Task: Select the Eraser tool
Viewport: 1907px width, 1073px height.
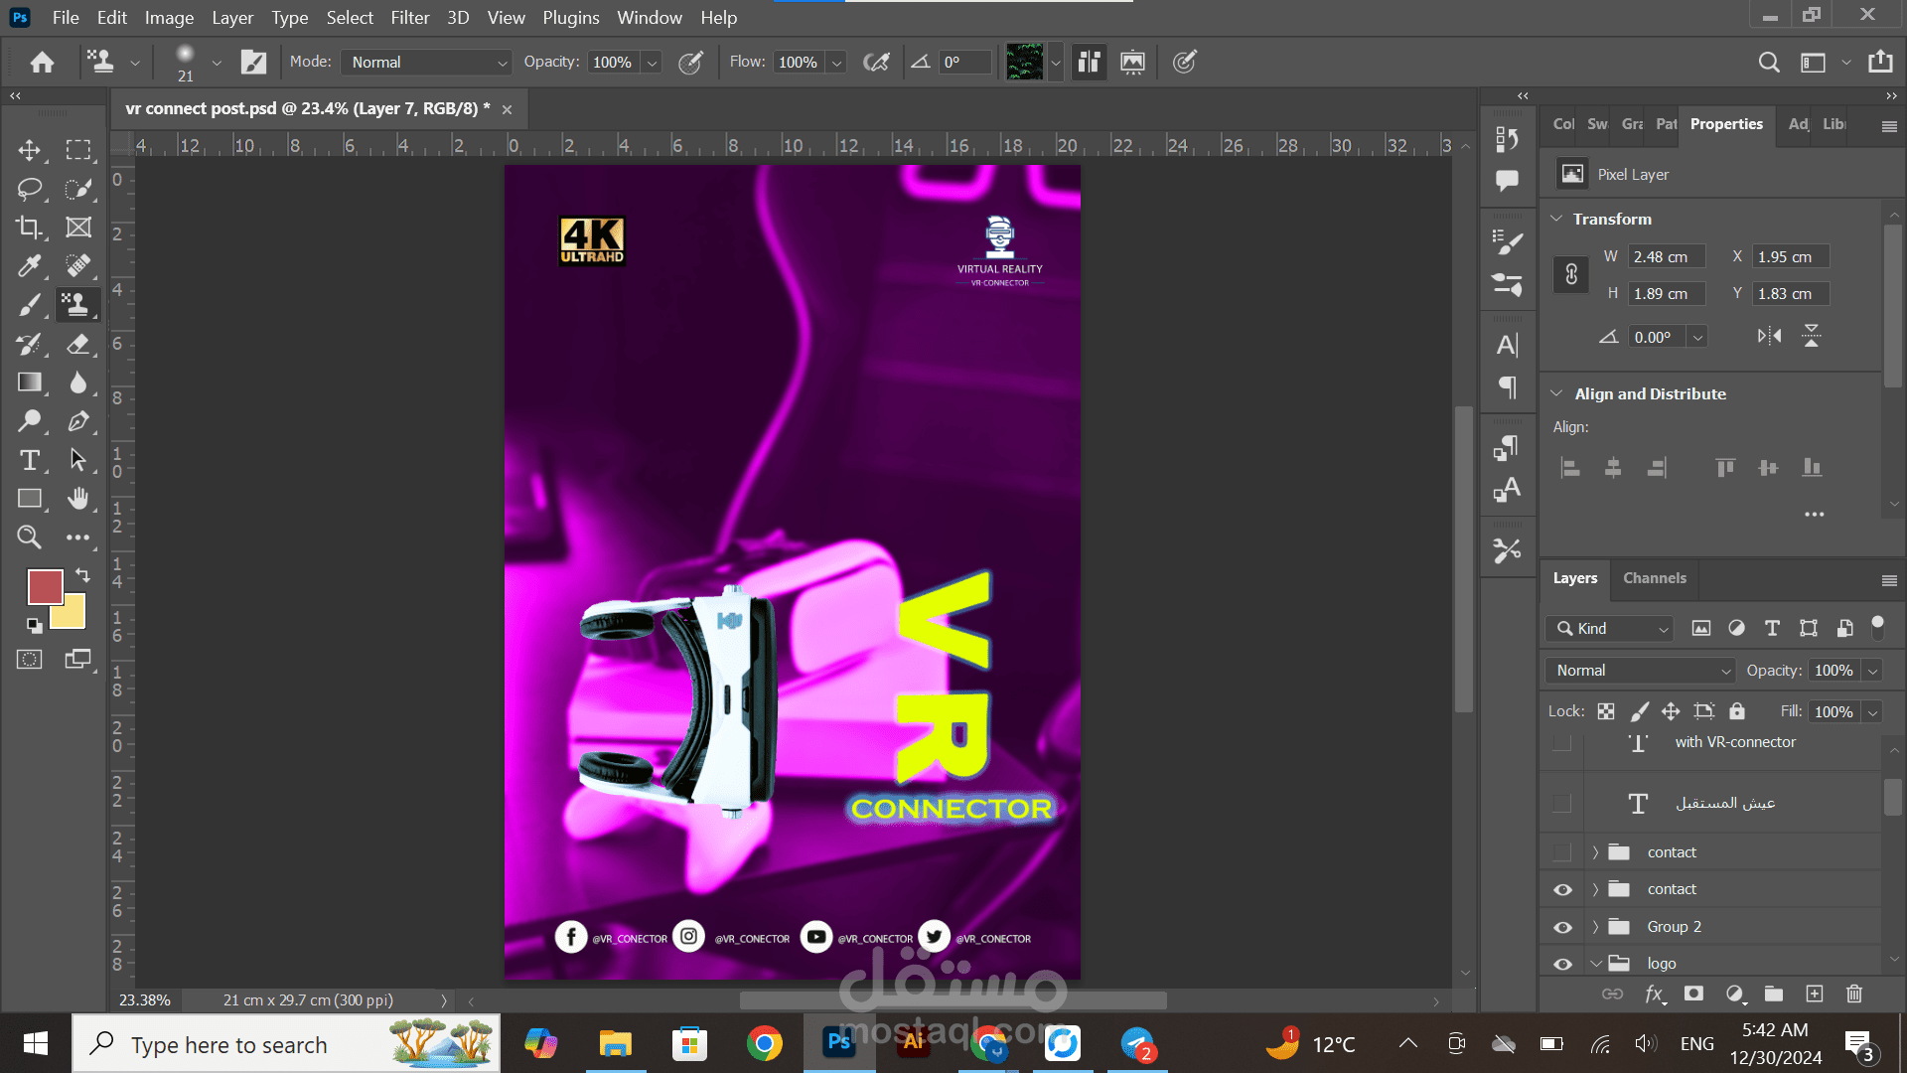Action: pyautogui.click(x=78, y=344)
